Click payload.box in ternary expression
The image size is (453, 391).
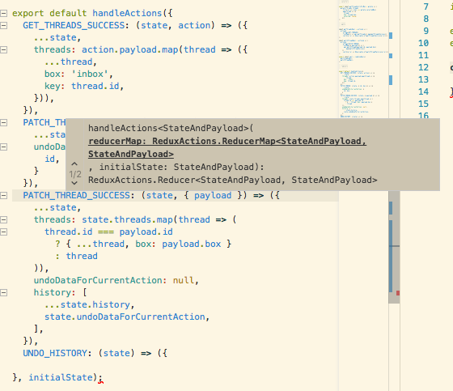point(191,244)
